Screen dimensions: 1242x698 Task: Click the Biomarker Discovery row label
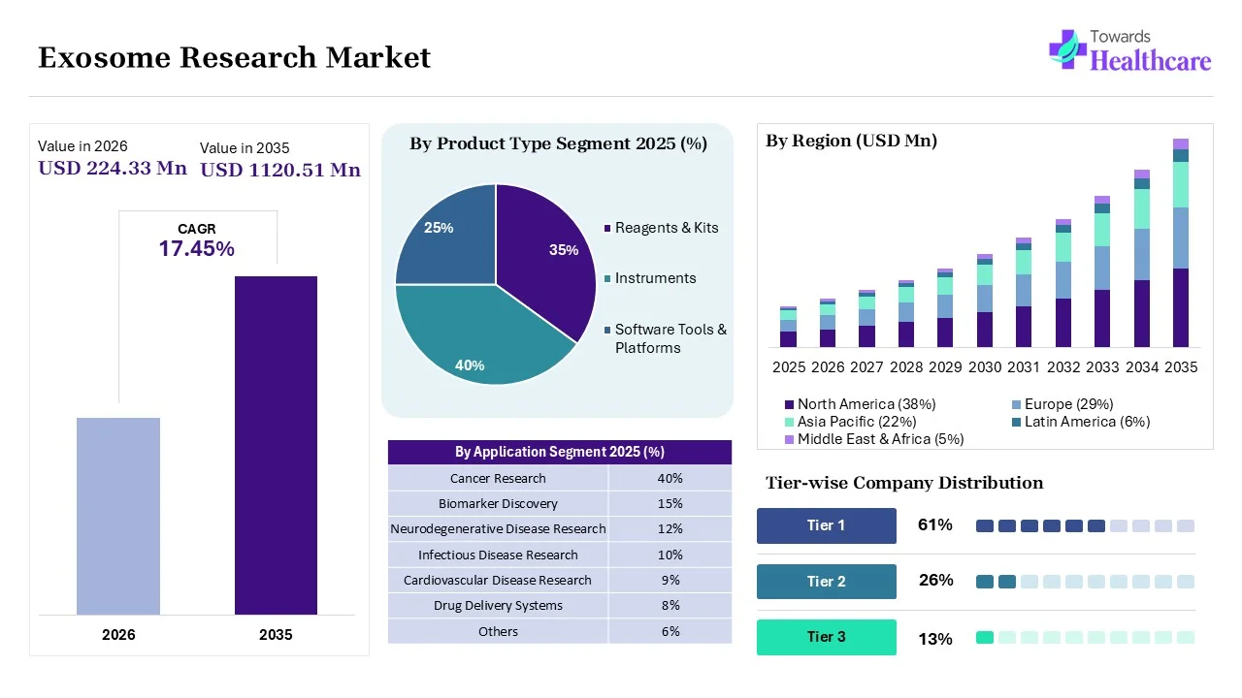498,503
